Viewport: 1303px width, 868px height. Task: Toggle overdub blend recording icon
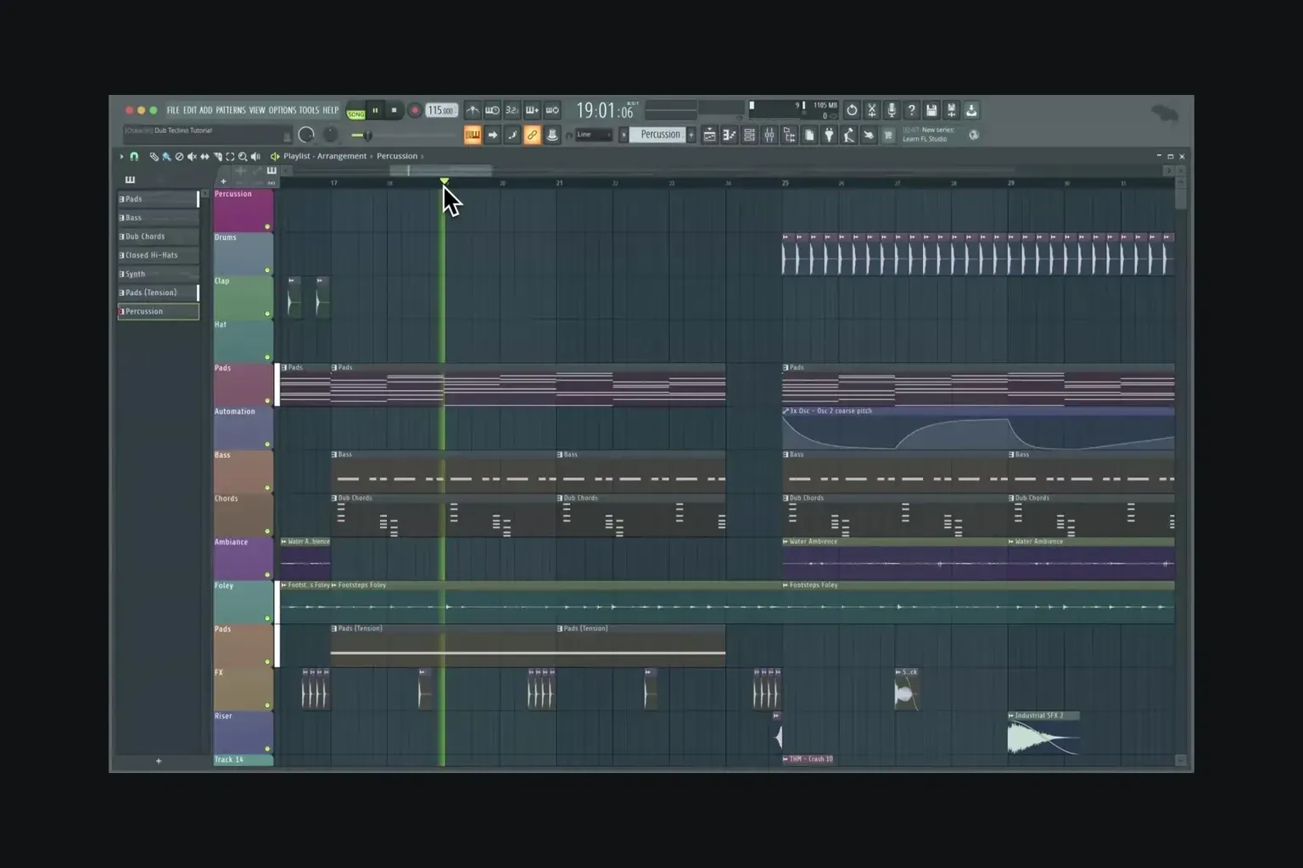tap(532, 110)
